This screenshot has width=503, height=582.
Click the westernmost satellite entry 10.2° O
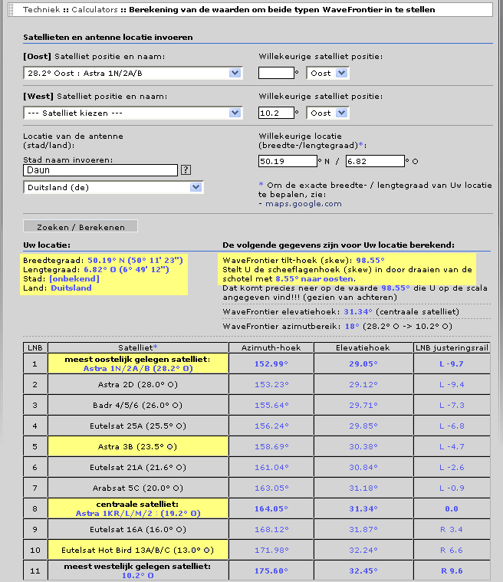138,575
